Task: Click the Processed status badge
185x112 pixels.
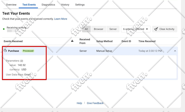Action: (x=28, y=51)
